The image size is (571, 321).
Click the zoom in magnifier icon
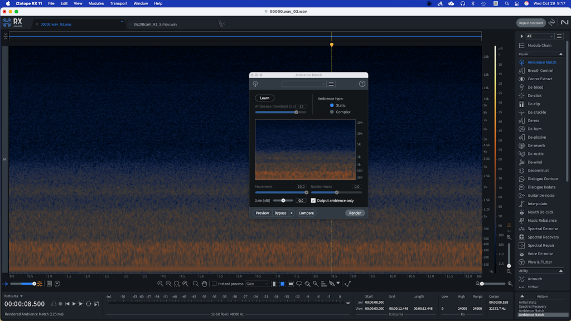161,284
